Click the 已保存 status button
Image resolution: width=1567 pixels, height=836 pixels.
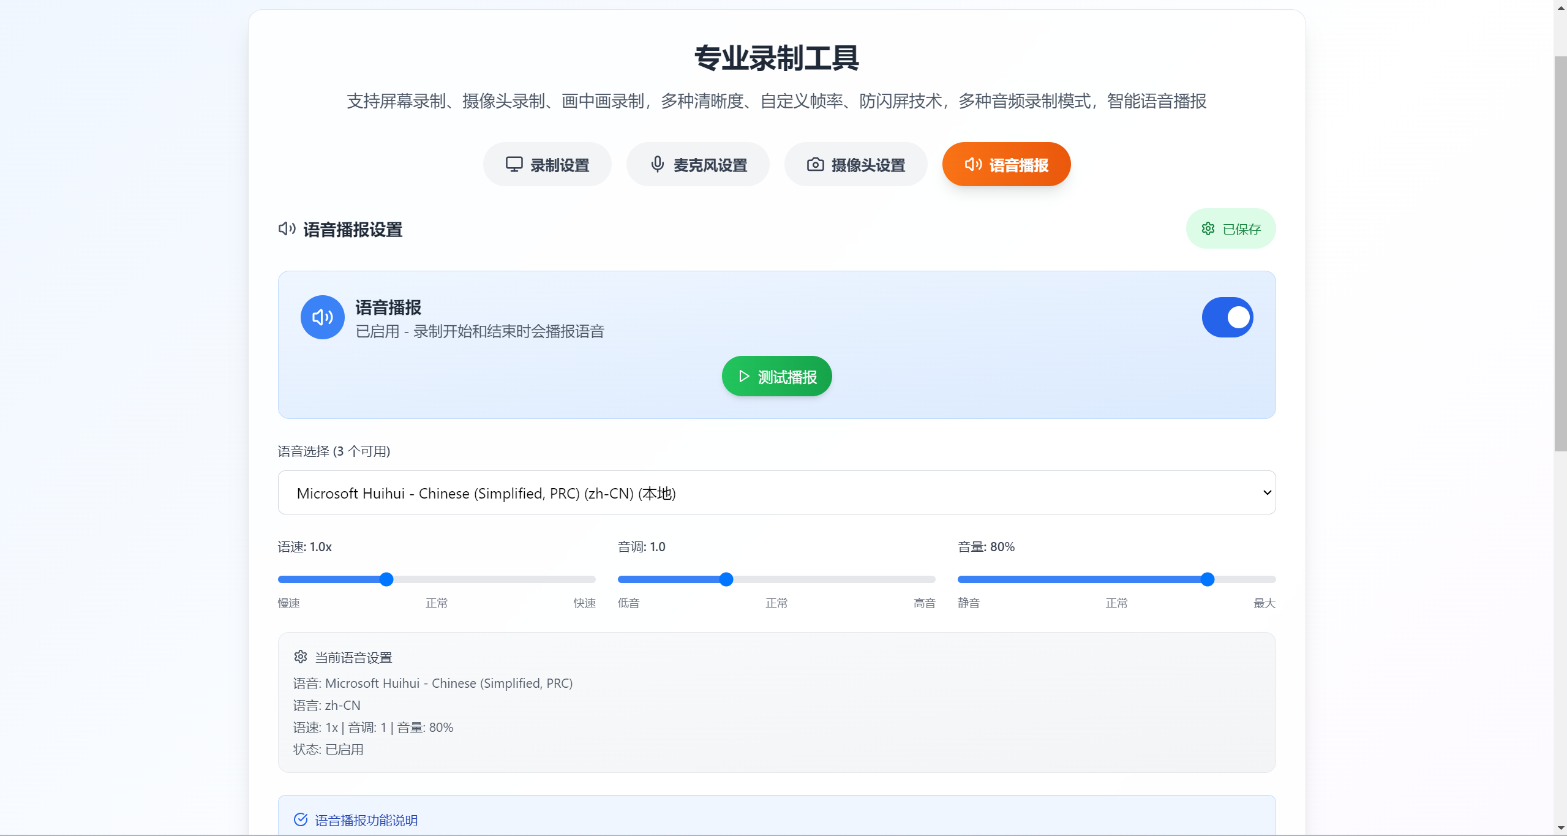click(x=1230, y=228)
